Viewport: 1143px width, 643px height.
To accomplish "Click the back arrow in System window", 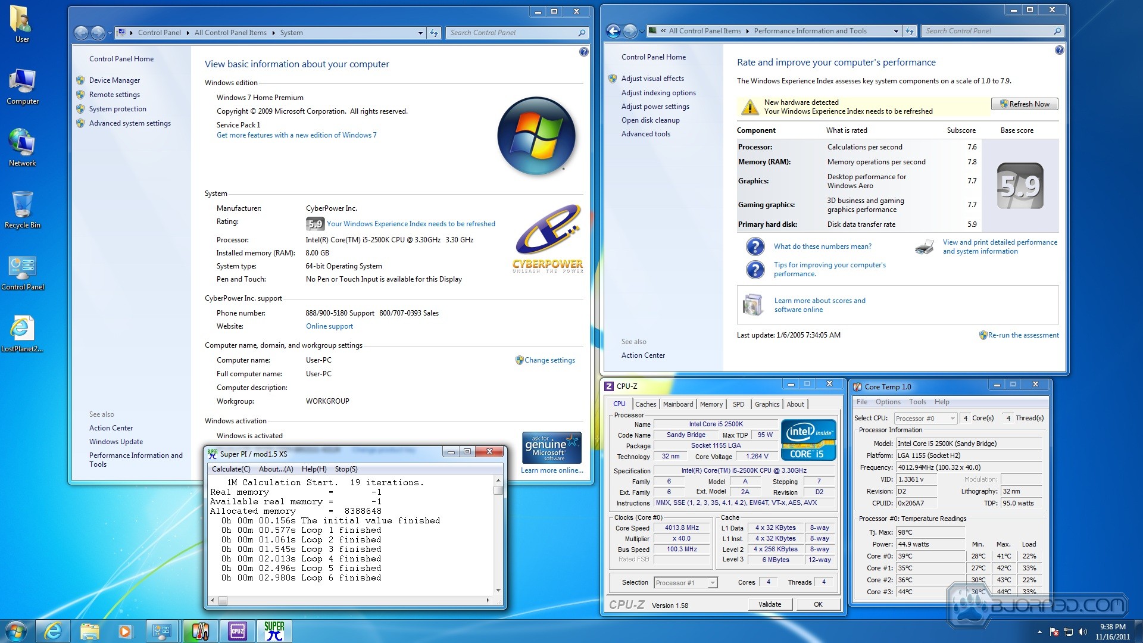I will [82, 33].
